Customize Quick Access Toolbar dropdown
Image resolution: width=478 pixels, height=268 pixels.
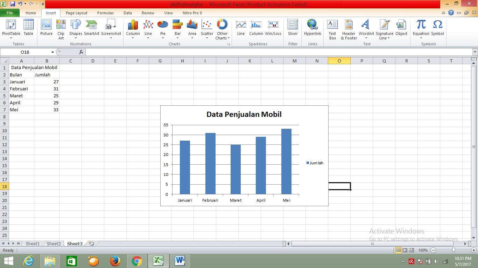42,4
